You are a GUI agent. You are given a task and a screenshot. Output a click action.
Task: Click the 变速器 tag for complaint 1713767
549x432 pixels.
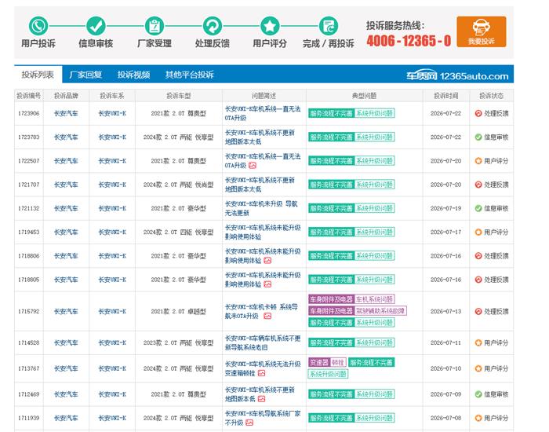[x=319, y=362]
